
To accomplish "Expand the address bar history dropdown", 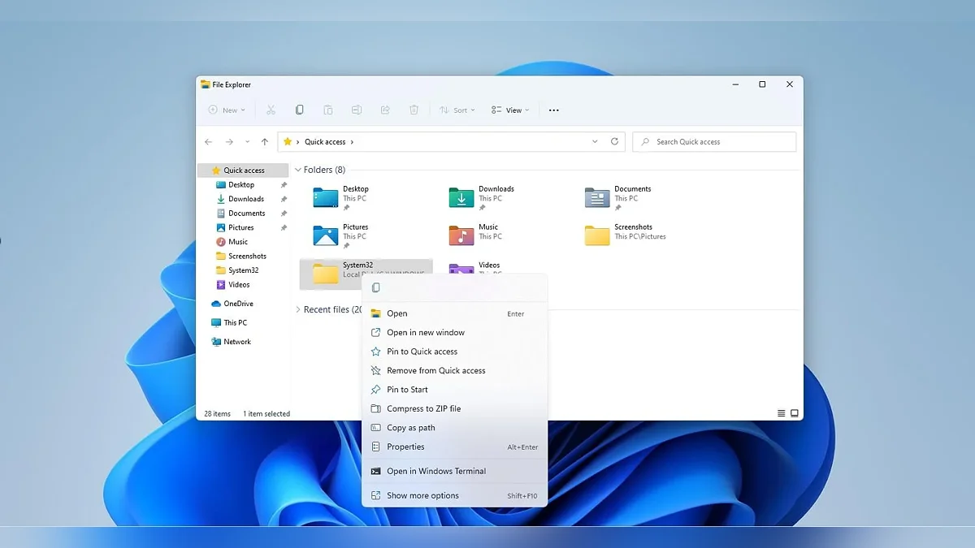I will 596,141.
